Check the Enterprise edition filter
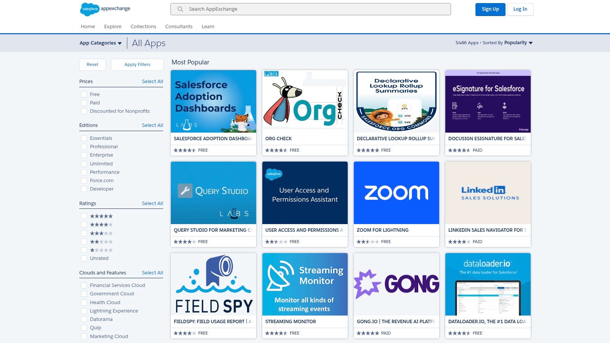Viewport: 610px width, 343px height. tap(84, 155)
